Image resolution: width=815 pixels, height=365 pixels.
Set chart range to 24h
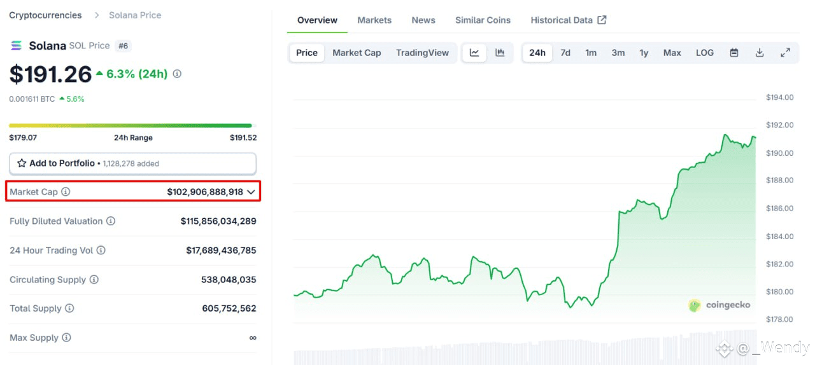tap(537, 53)
